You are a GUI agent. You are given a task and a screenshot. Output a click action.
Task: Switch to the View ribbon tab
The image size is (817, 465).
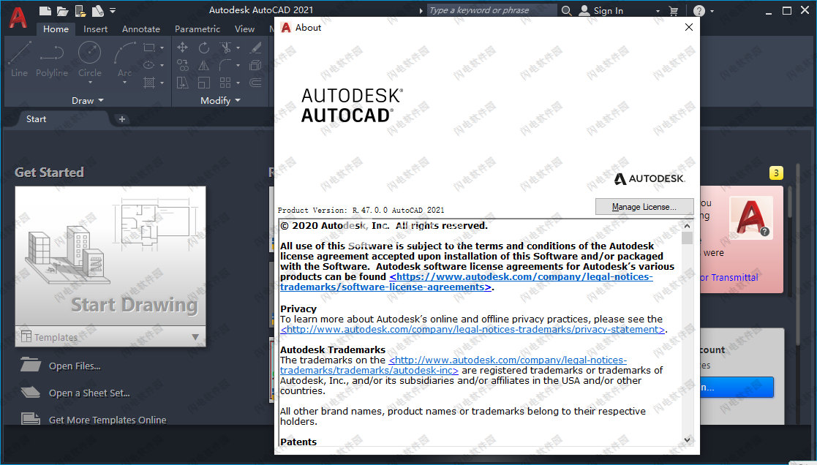tap(244, 29)
